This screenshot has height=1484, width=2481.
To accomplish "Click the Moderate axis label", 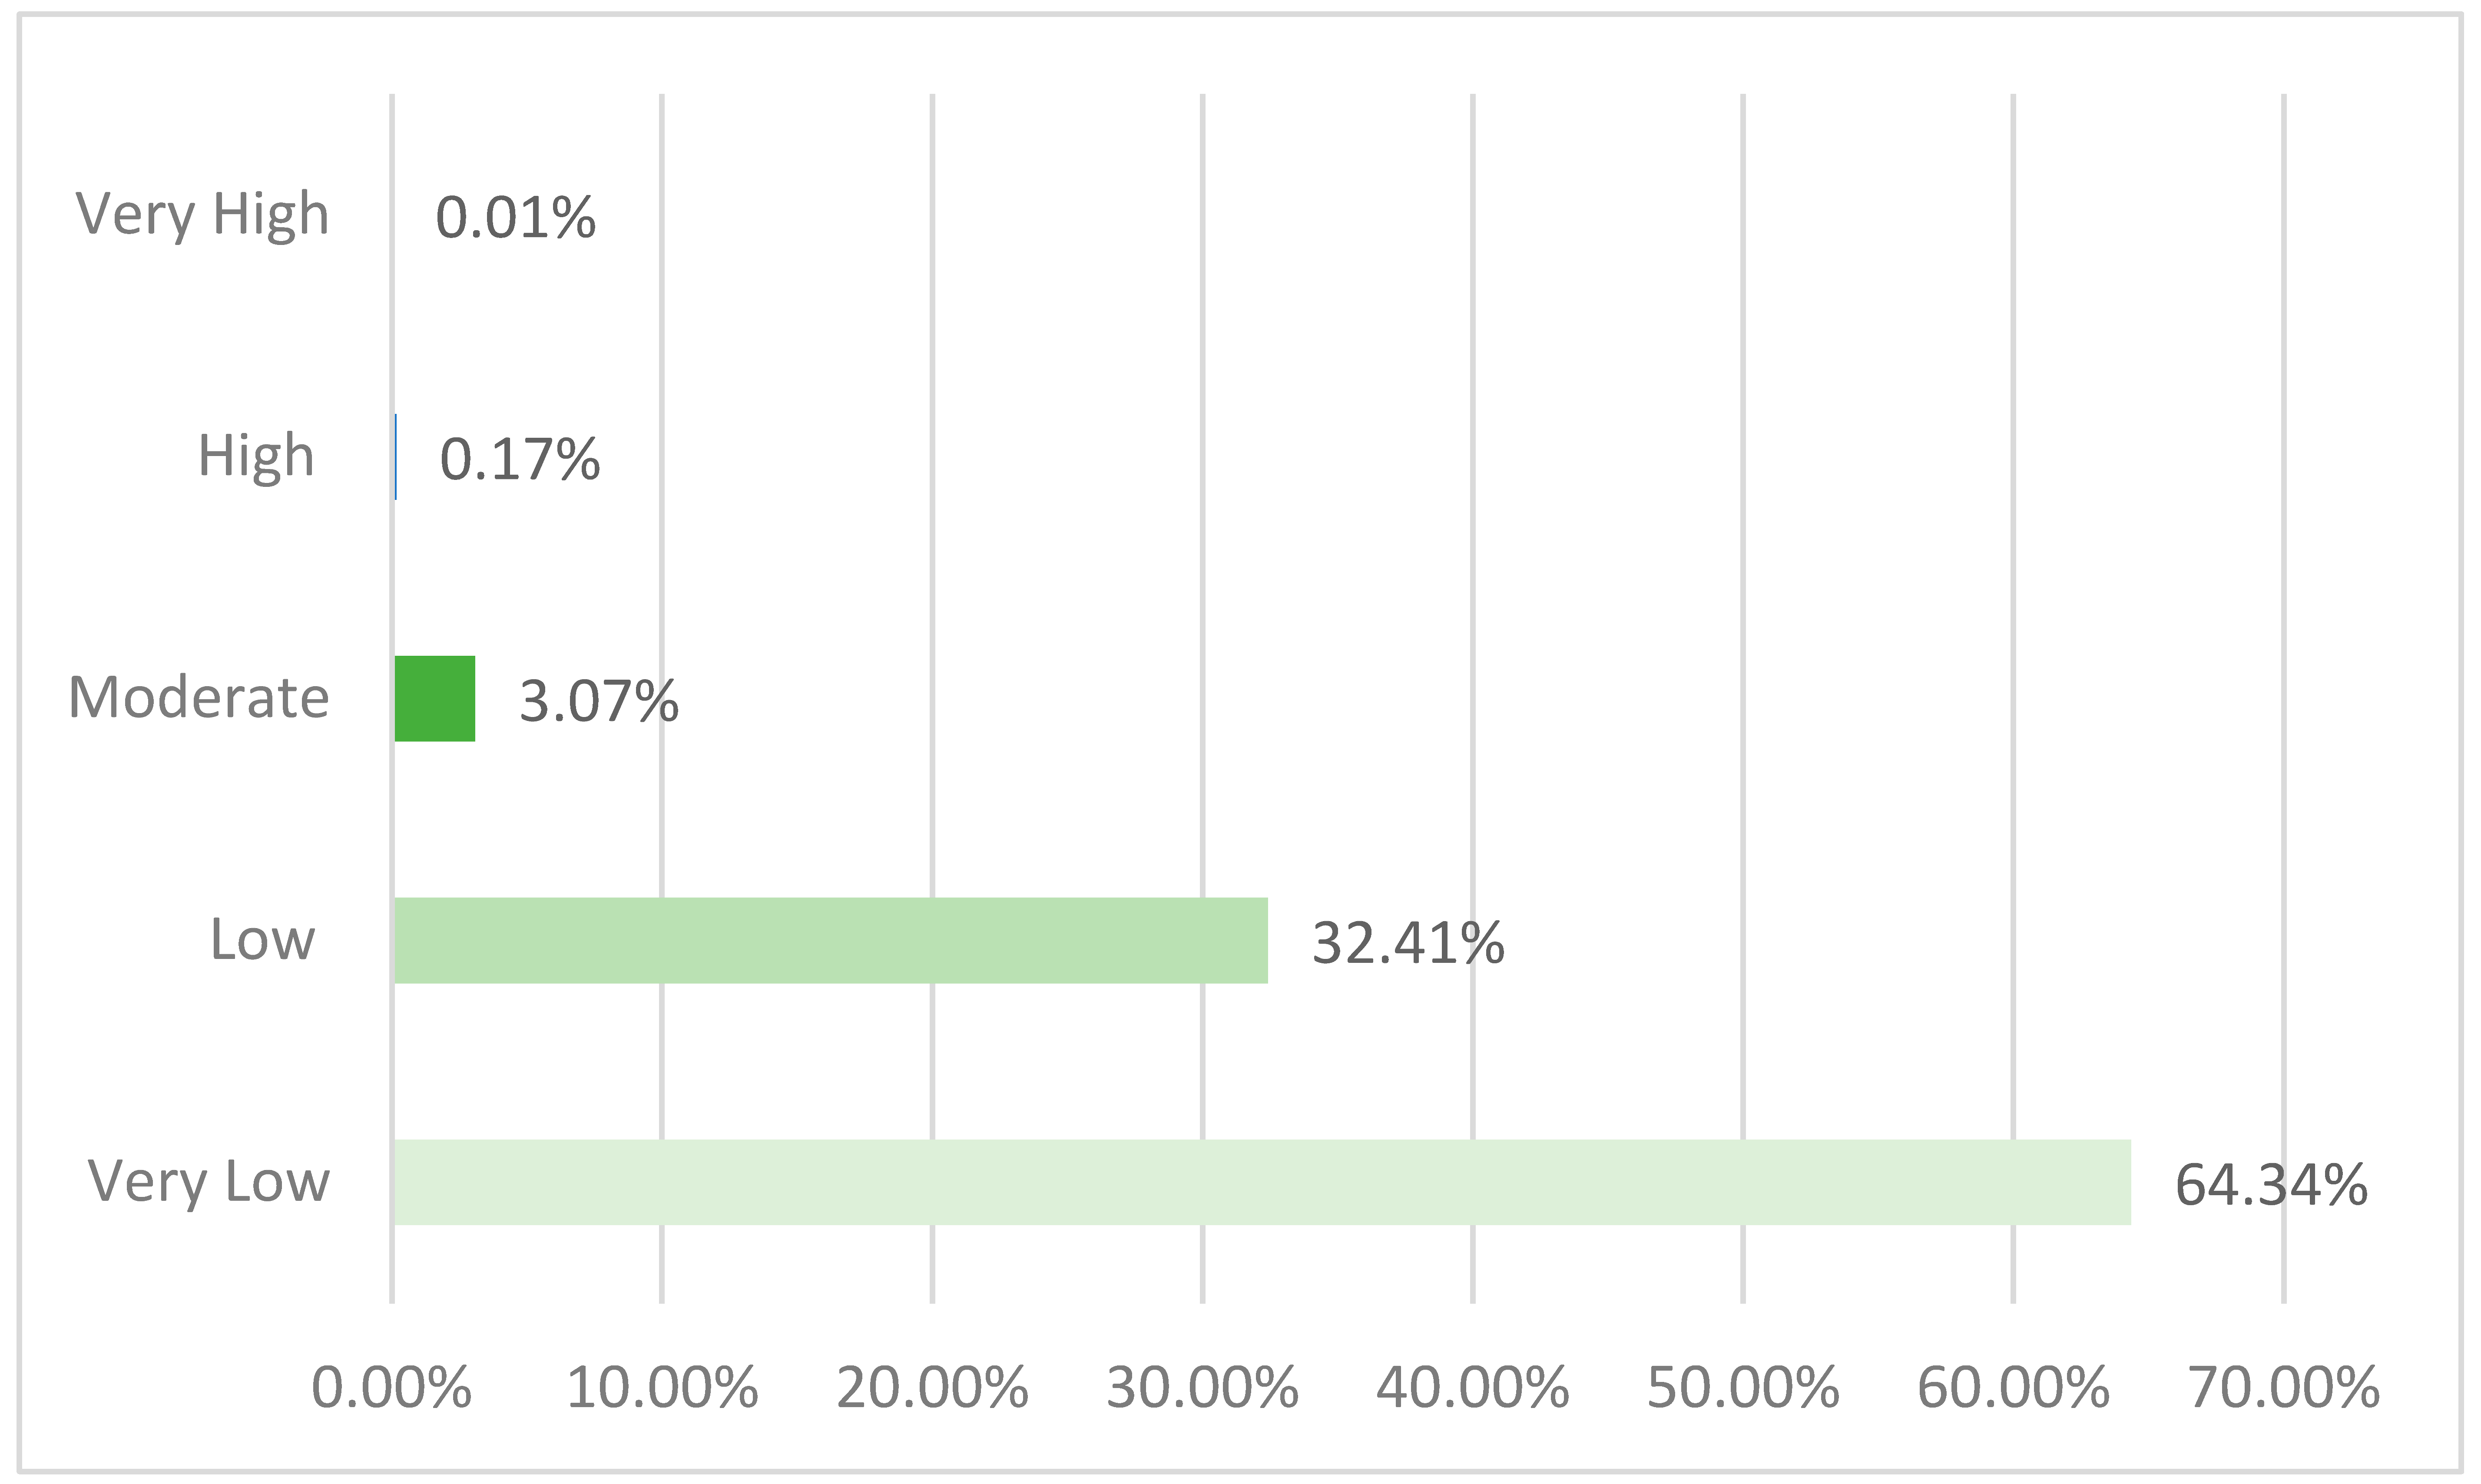I will [x=198, y=697].
